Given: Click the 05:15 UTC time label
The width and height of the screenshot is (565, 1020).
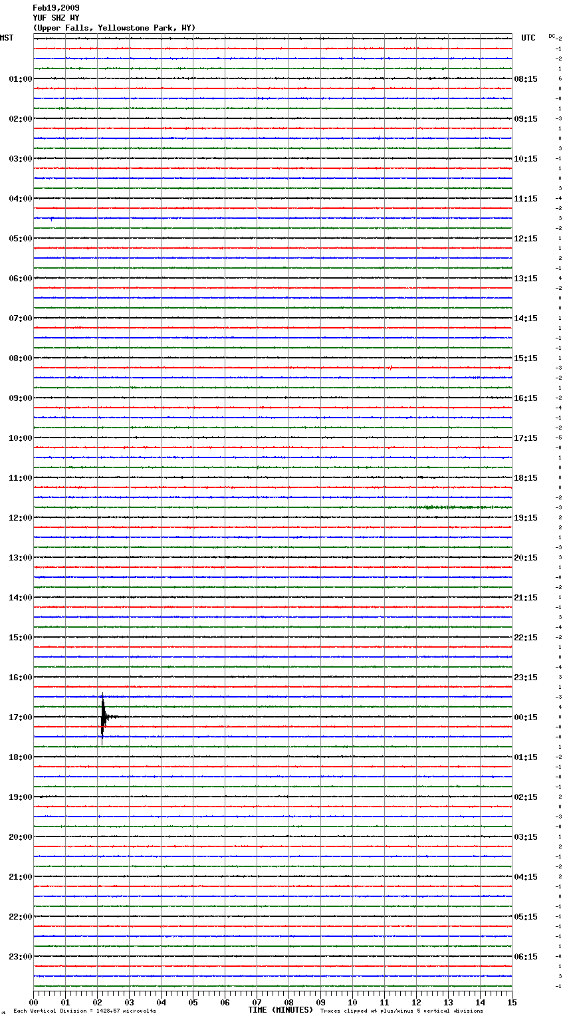Looking at the screenshot, I should [x=526, y=917].
